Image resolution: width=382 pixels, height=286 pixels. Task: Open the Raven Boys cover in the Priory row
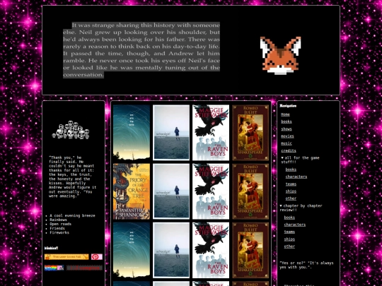pyautogui.click(x=211, y=191)
